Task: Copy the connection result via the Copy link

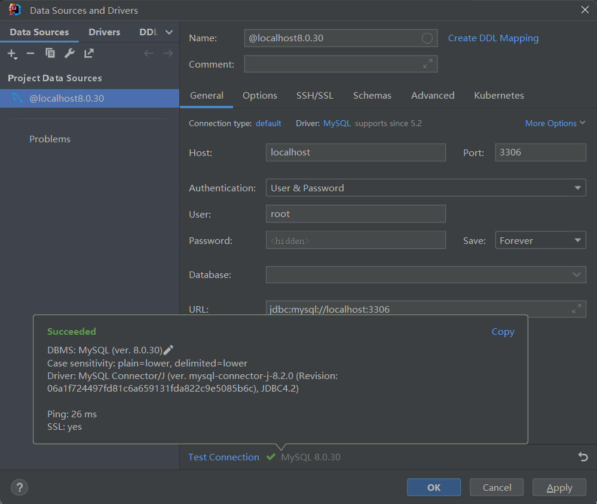Action: (503, 331)
